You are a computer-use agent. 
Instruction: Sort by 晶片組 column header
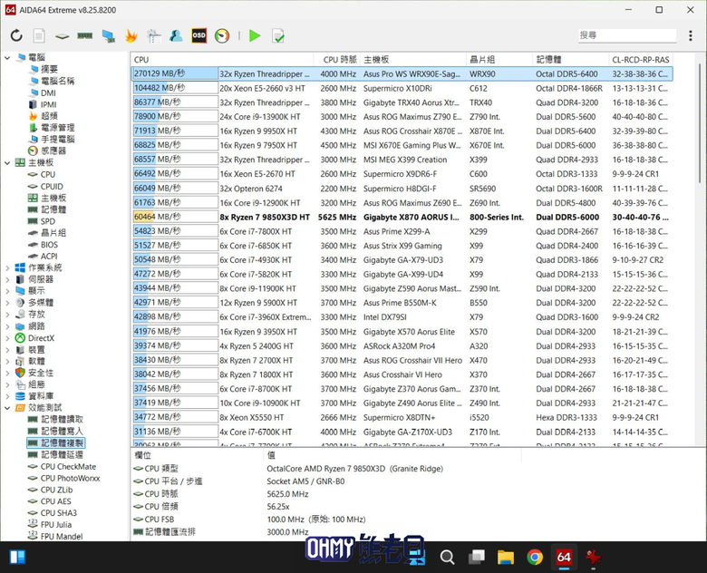tap(499, 60)
